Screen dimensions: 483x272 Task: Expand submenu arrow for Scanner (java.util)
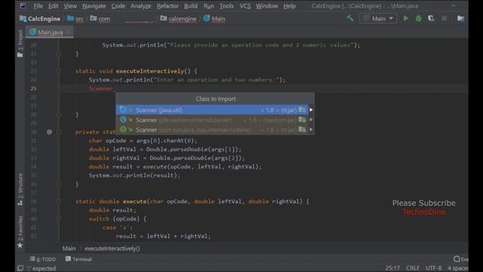[x=311, y=110]
